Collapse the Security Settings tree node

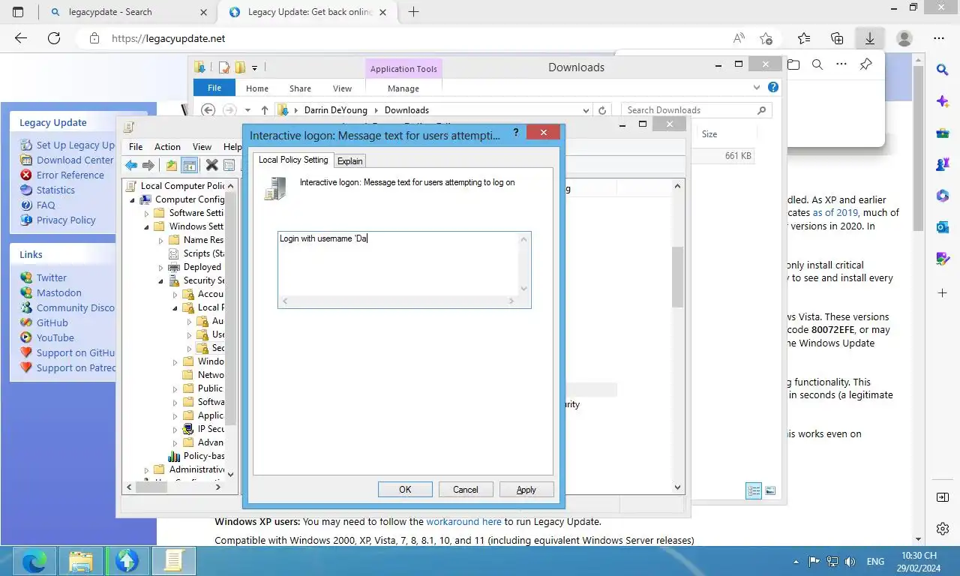coord(161,280)
